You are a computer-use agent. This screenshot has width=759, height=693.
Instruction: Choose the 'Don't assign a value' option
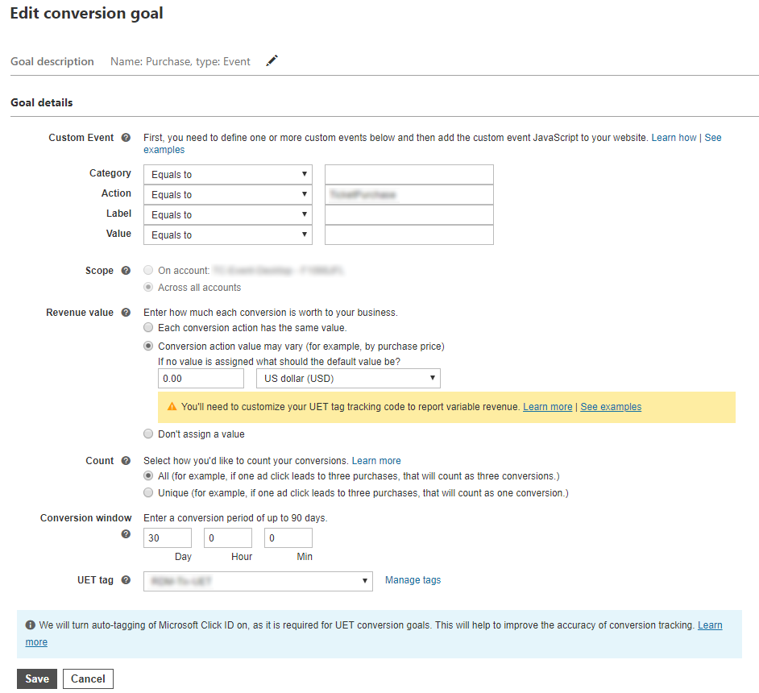148,434
